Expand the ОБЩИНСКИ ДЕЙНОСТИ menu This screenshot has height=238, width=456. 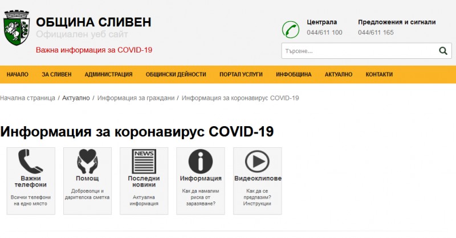click(x=176, y=75)
